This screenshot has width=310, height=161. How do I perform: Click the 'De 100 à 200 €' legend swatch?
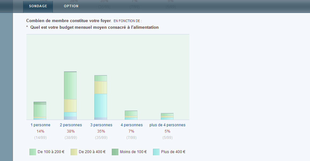[33, 152]
